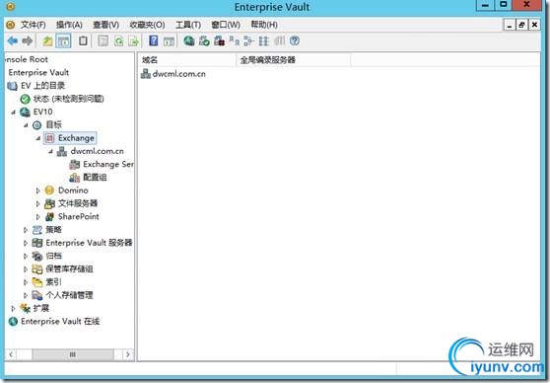The height and width of the screenshot is (383, 550).
Task: Expand the 归档 tree node
Action: (x=26, y=256)
